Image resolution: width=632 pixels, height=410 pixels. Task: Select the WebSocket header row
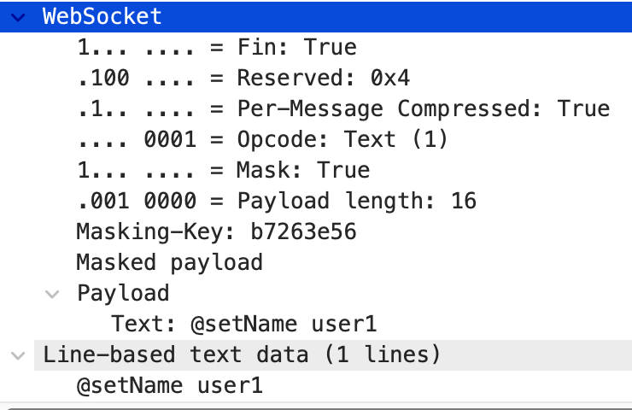coord(102,16)
